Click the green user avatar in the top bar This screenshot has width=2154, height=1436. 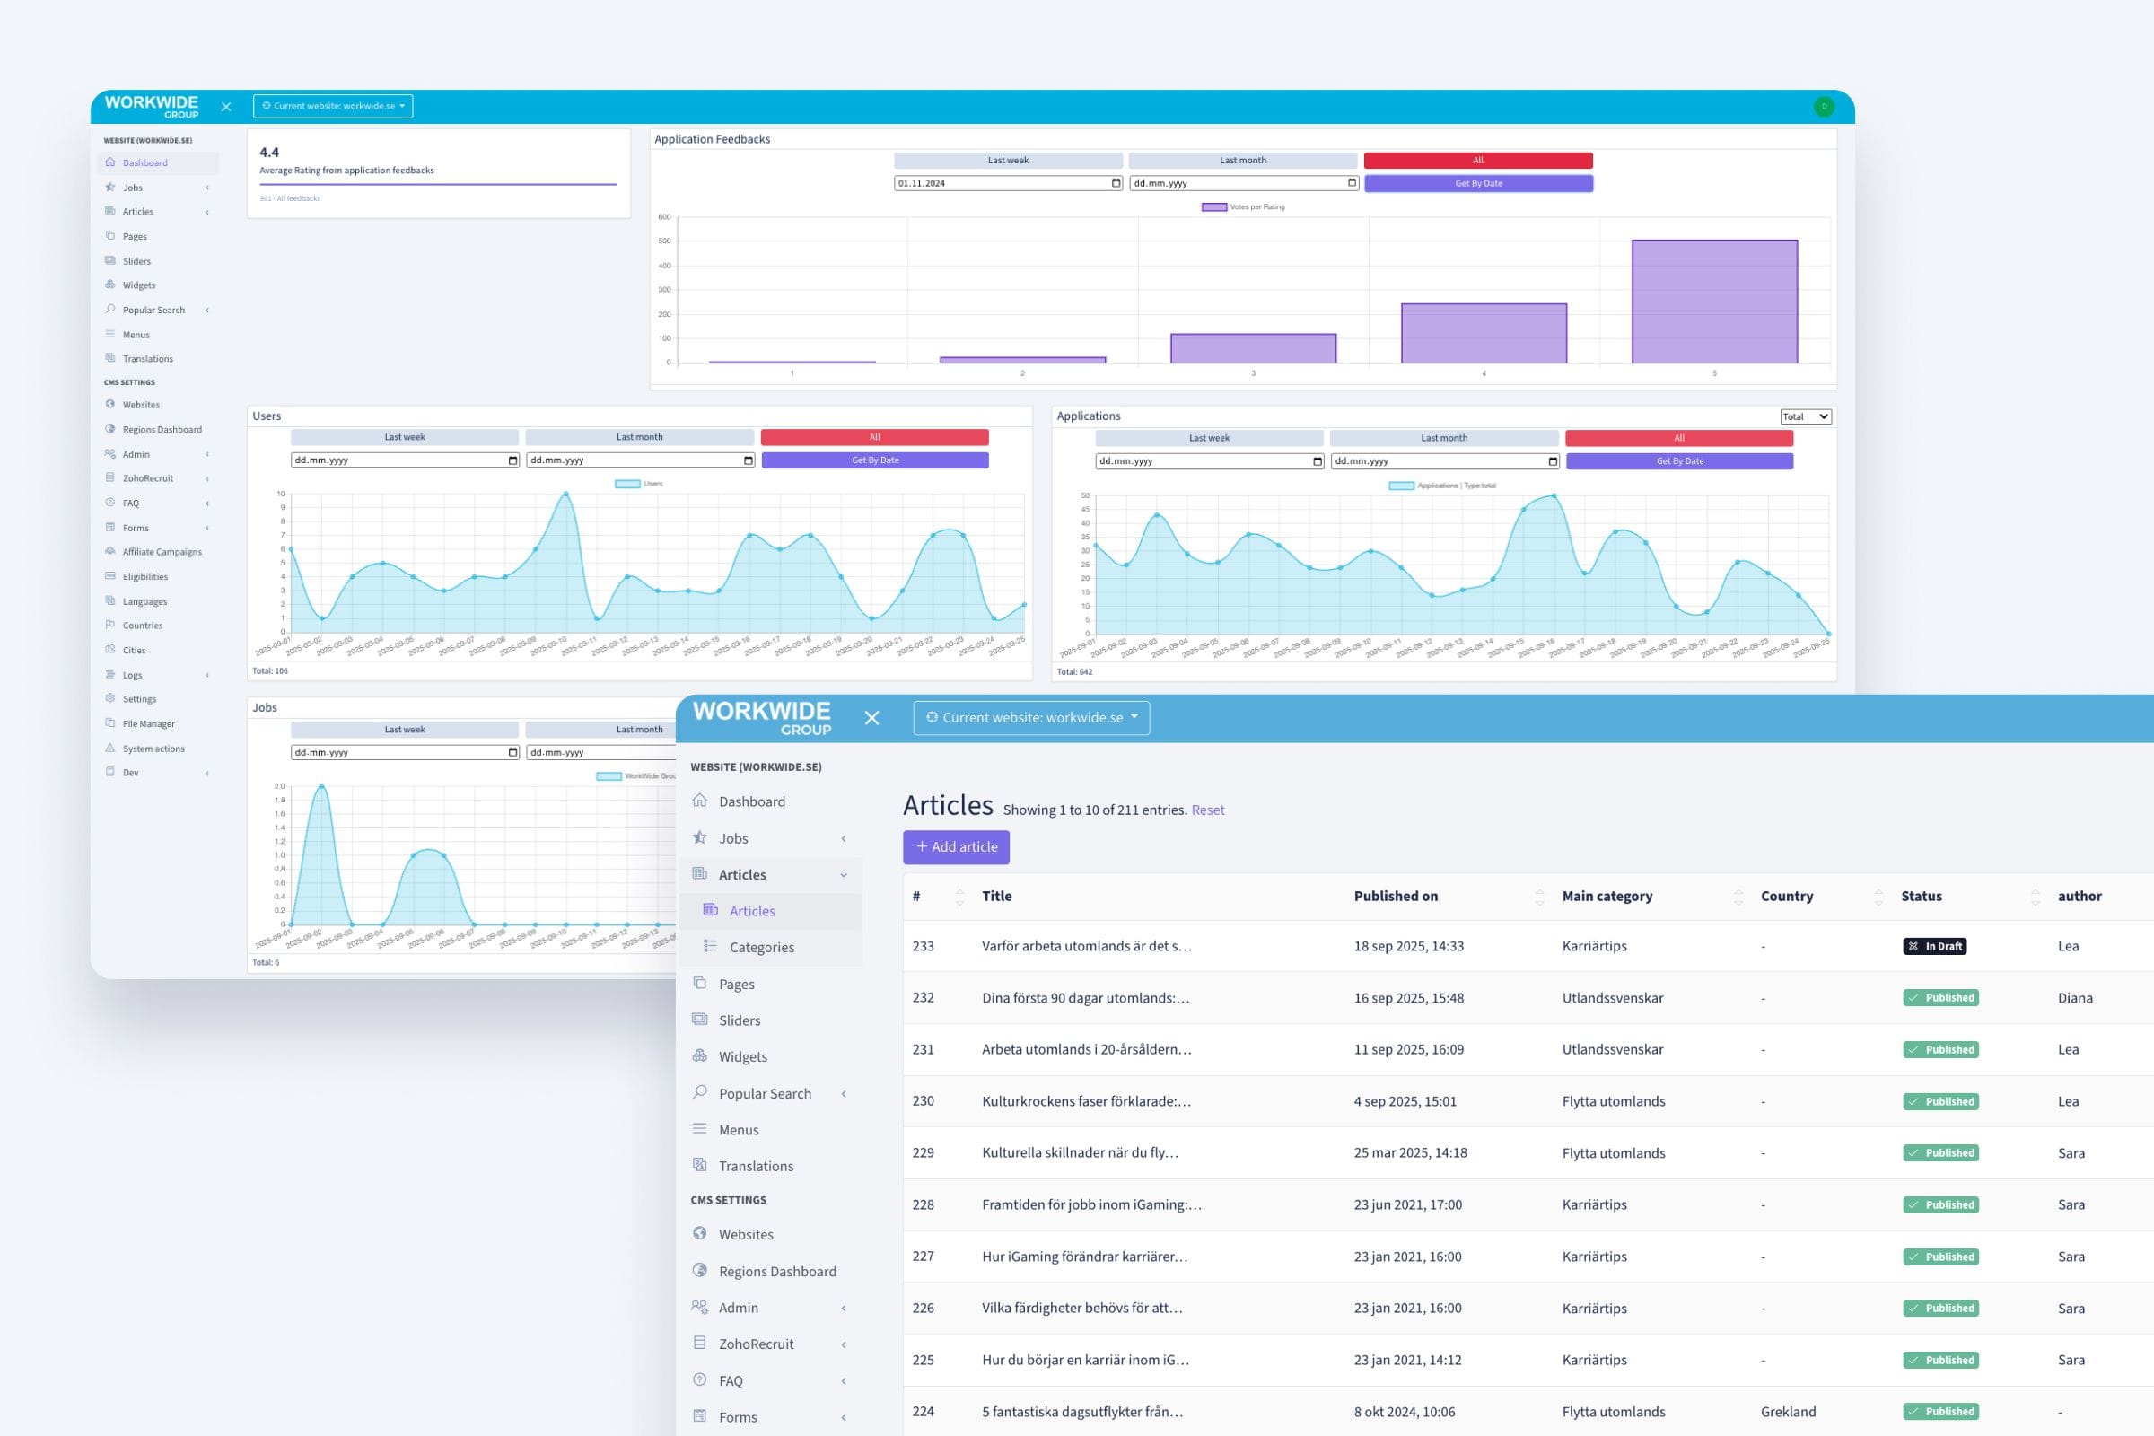pos(1824,107)
